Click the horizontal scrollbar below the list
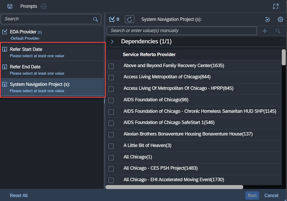 point(174,187)
